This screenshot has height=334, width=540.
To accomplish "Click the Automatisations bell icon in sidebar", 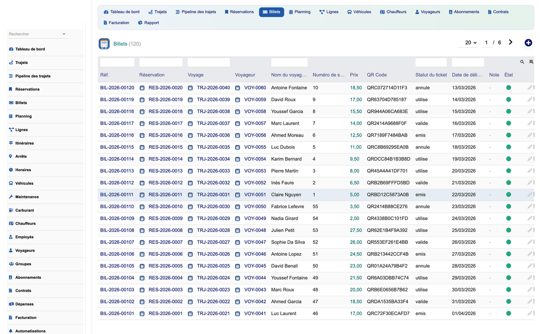I will (11, 331).
